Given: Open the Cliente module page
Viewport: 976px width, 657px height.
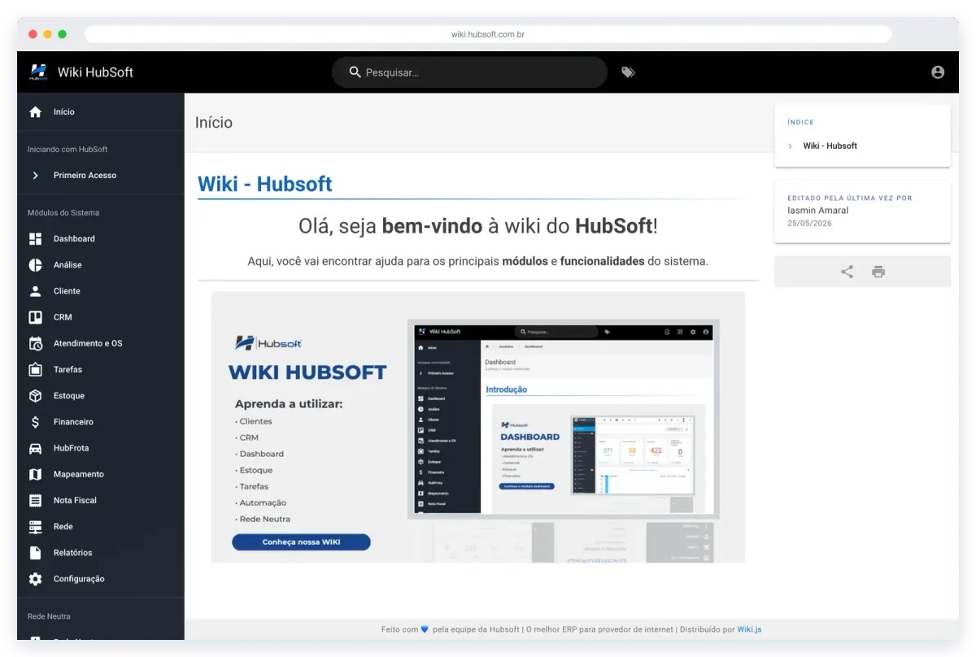Looking at the screenshot, I should pyautogui.click(x=101, y=291).
